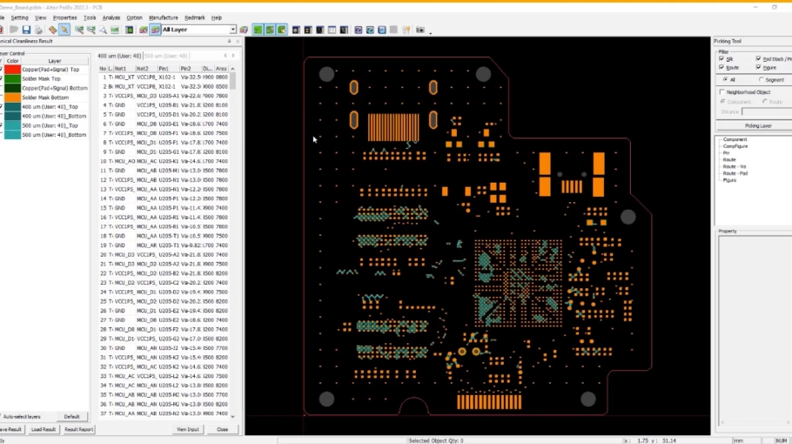Click the tools icon beside camera
The width and height of the screenshot is (792, 444).
click(406, 30)
